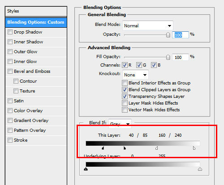Uncheck the R channel checkbox
The height and width of the screenshot is (185, 224).
[125, 65]
